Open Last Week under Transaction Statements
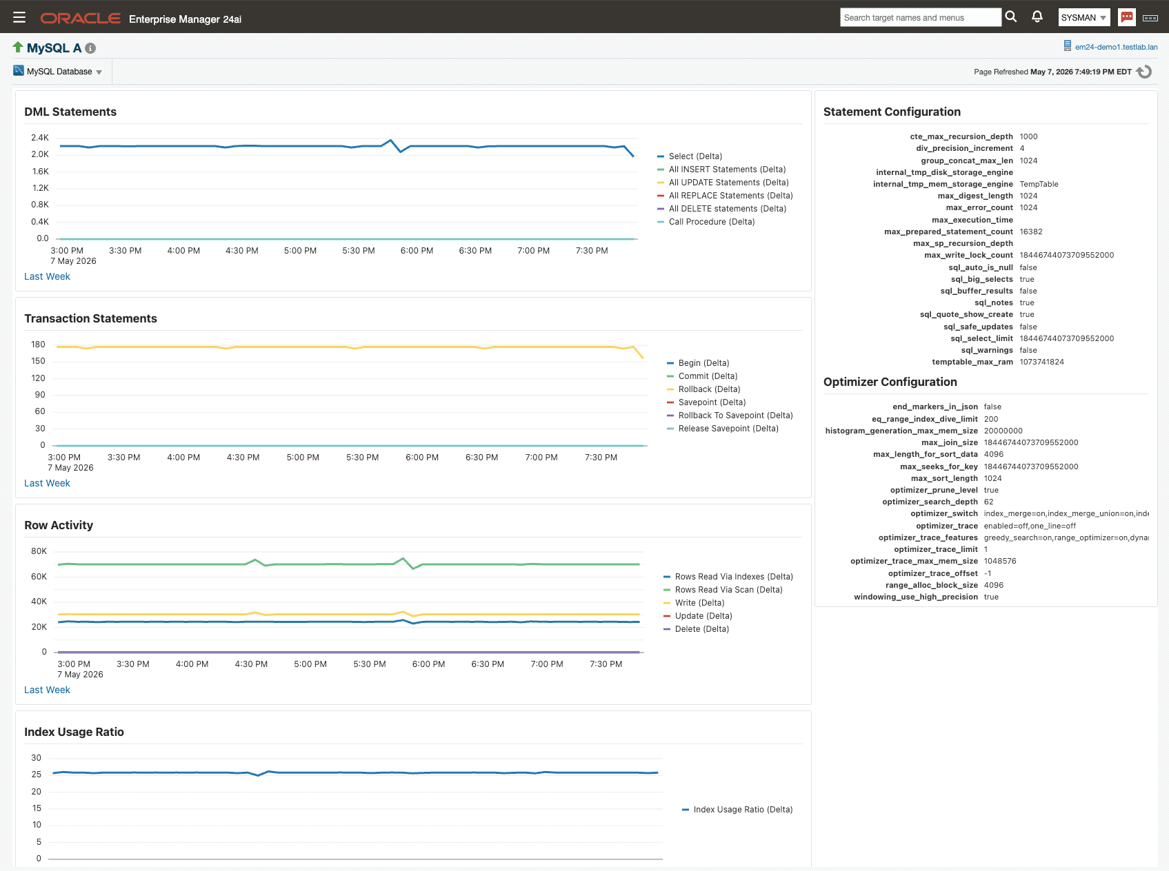Image resolution: width=1169 pixels, height=871 pixels. (x=47, y=483)
